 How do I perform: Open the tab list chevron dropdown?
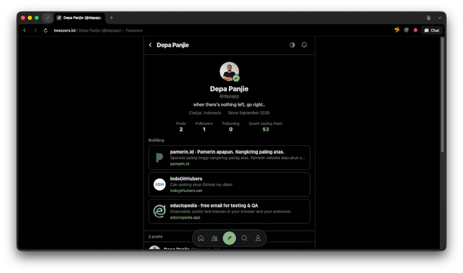click(x=440, y=18)
